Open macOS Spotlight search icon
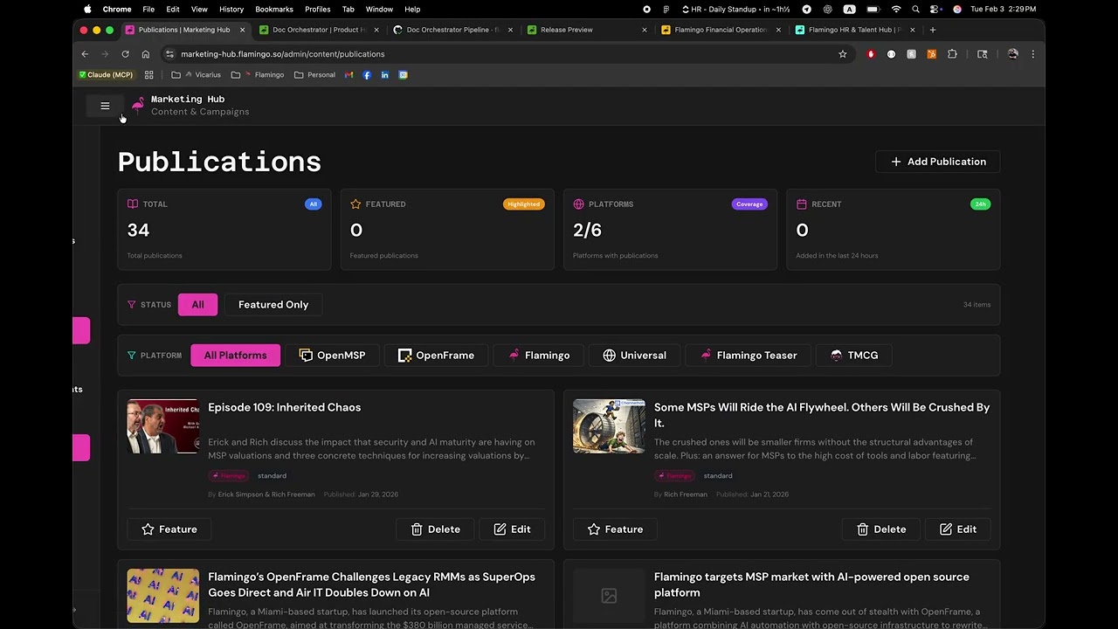Screen dimensions: 1118x629 pos(915,9)
